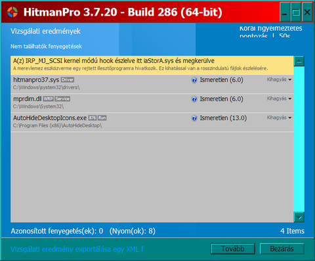Click the unknown-status icon beside AutoHideDesktopIcons.exe
315x261 pixels.
coord(194,118)
